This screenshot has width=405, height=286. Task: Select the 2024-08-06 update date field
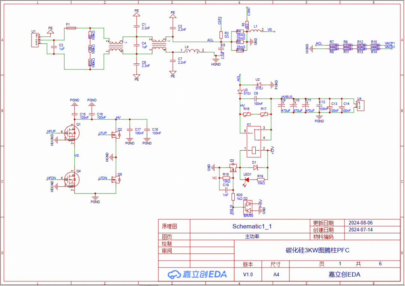(x=360, y=223)
